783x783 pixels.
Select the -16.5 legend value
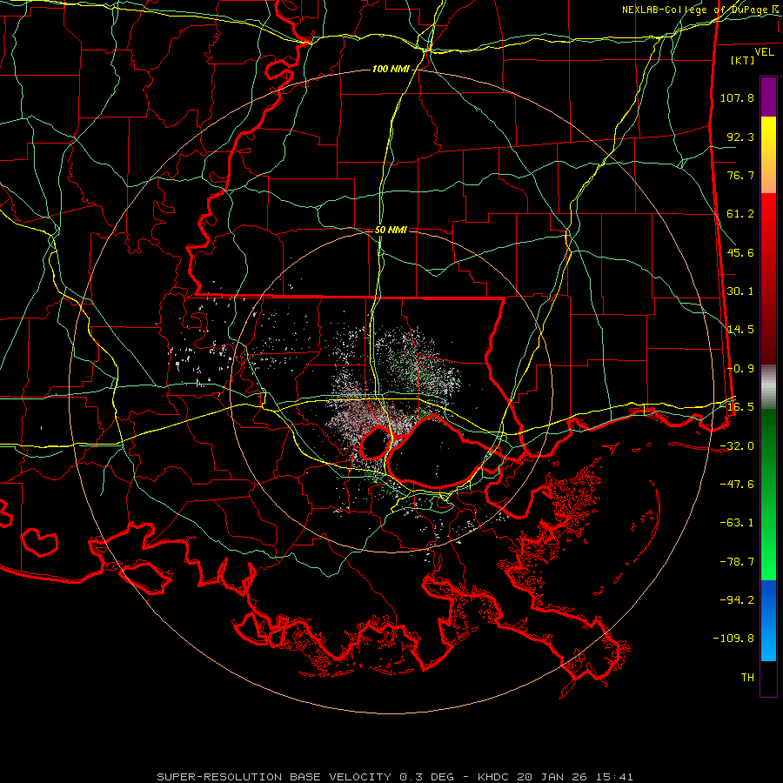coord(737,407)
